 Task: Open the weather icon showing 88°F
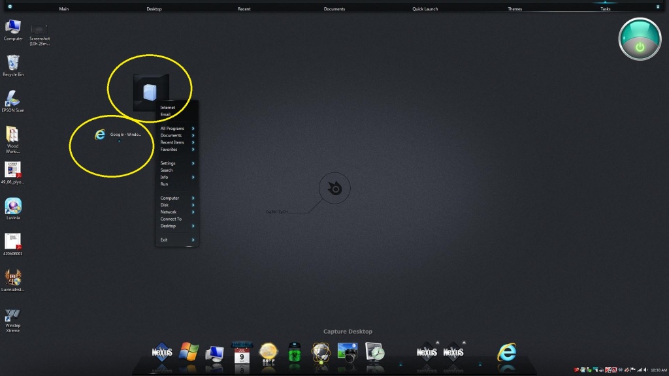269,352
